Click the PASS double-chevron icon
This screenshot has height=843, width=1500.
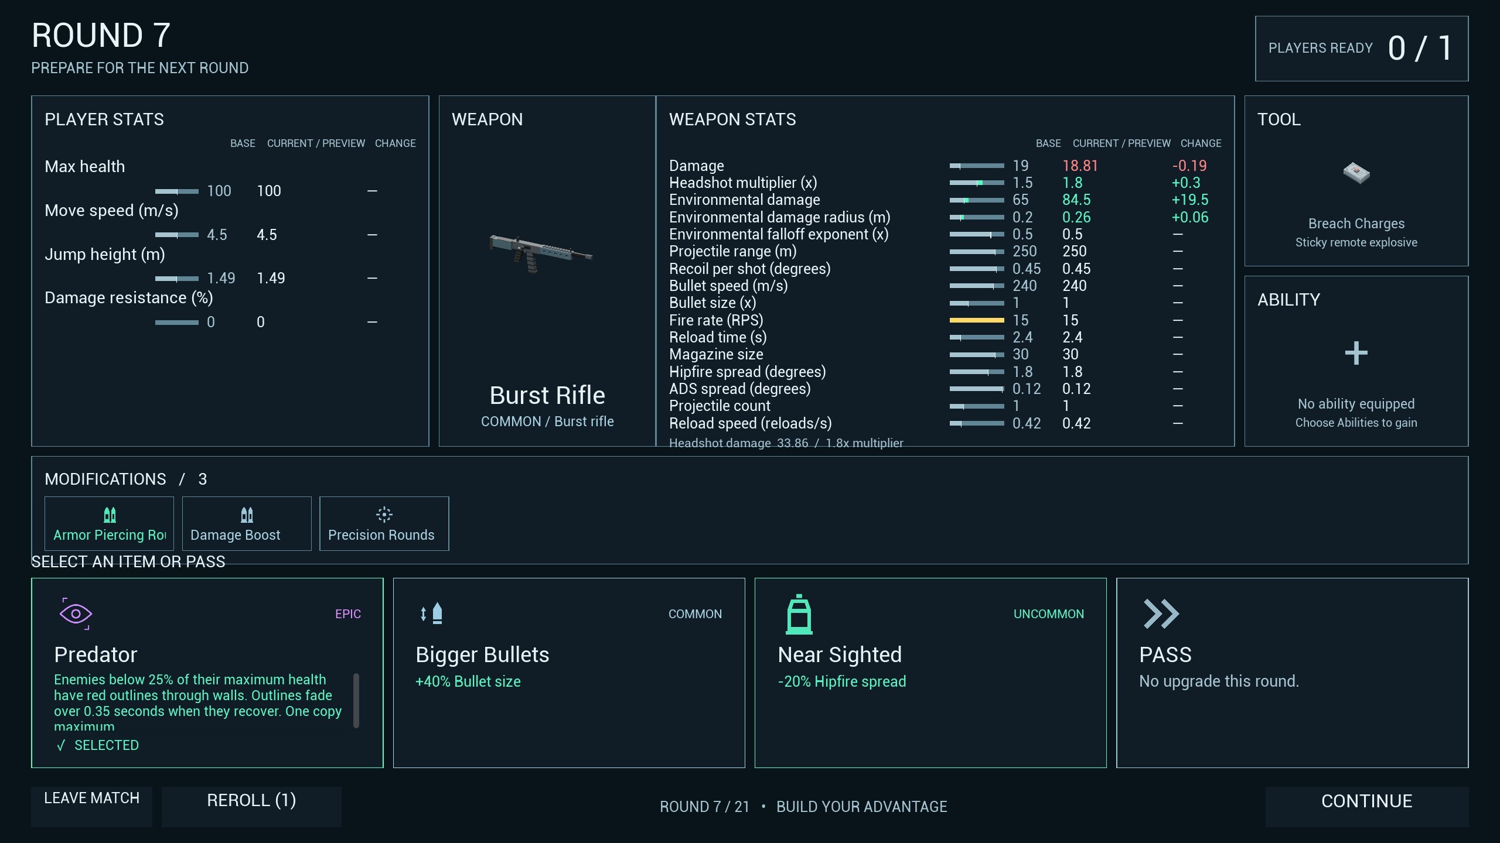(x=1161, y=614)
